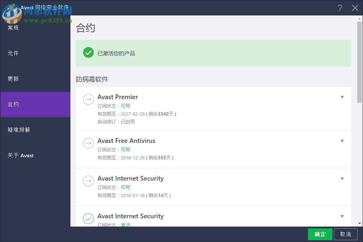Select the arrow icon next to expiring Avast Internet Security

pyautogui.click(x=88, y=181)
